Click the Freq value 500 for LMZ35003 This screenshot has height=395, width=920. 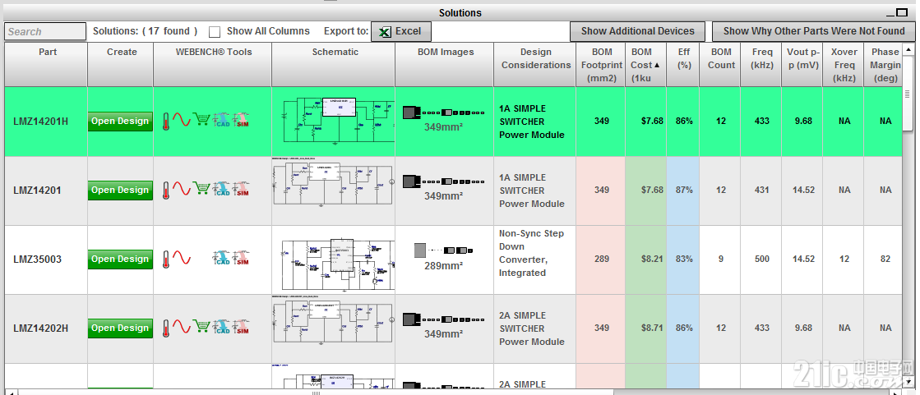coord(762,259)
